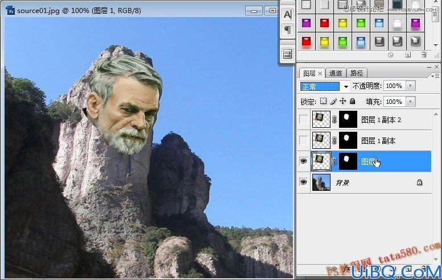The image size is (442, 280).
Task: Enable lock image pixels brush icon
Action: coord(333,101)
